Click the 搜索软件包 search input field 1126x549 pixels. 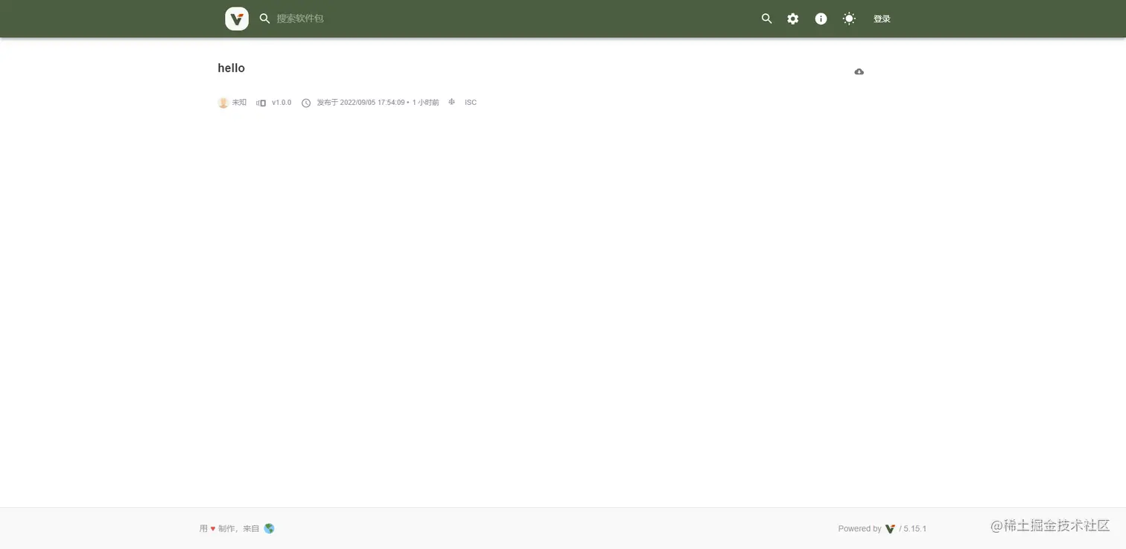(x=300, y=19)
